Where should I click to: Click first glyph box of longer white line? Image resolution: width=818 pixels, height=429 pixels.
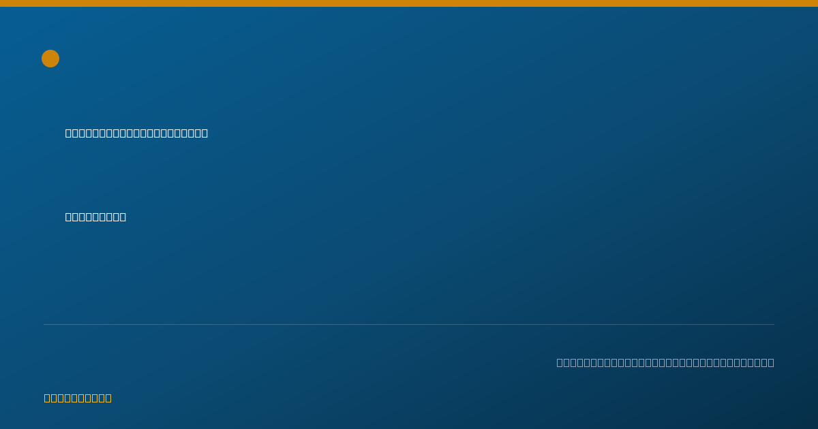coord(68,133)
